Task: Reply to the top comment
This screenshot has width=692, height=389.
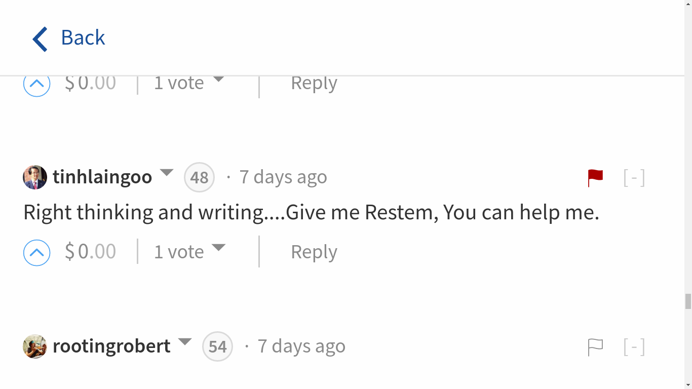Action: pyautogui.click(x=314, y=83)
